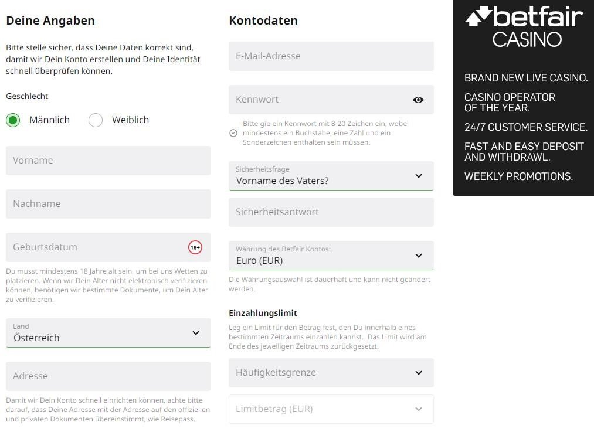This screenshot has width=594, height=432.
Task: Focus the E-Mail-Adresse field
Action: tap(331, 56)
